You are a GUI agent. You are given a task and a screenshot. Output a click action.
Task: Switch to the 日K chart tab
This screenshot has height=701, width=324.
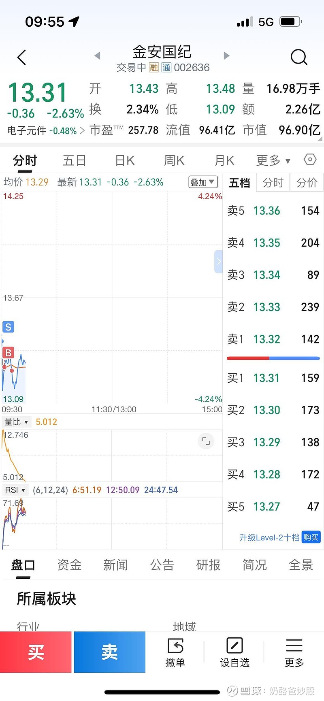[x=125, y=160]
